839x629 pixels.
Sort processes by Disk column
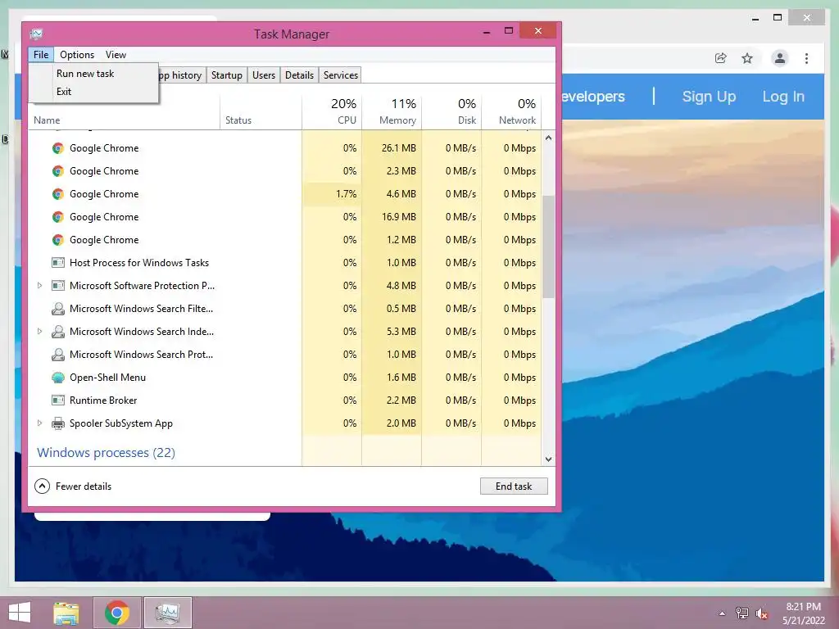tap(451, 111)
